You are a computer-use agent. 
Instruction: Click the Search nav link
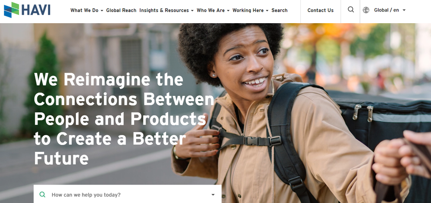click(x=280, y=10)
